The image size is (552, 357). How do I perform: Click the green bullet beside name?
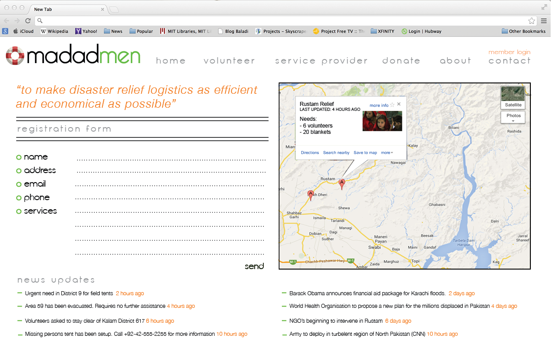[x=19, y=157]
